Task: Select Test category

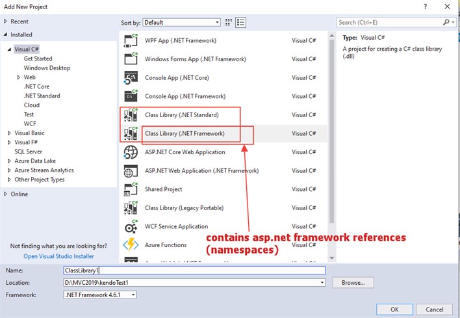Action: pos(29,114)
